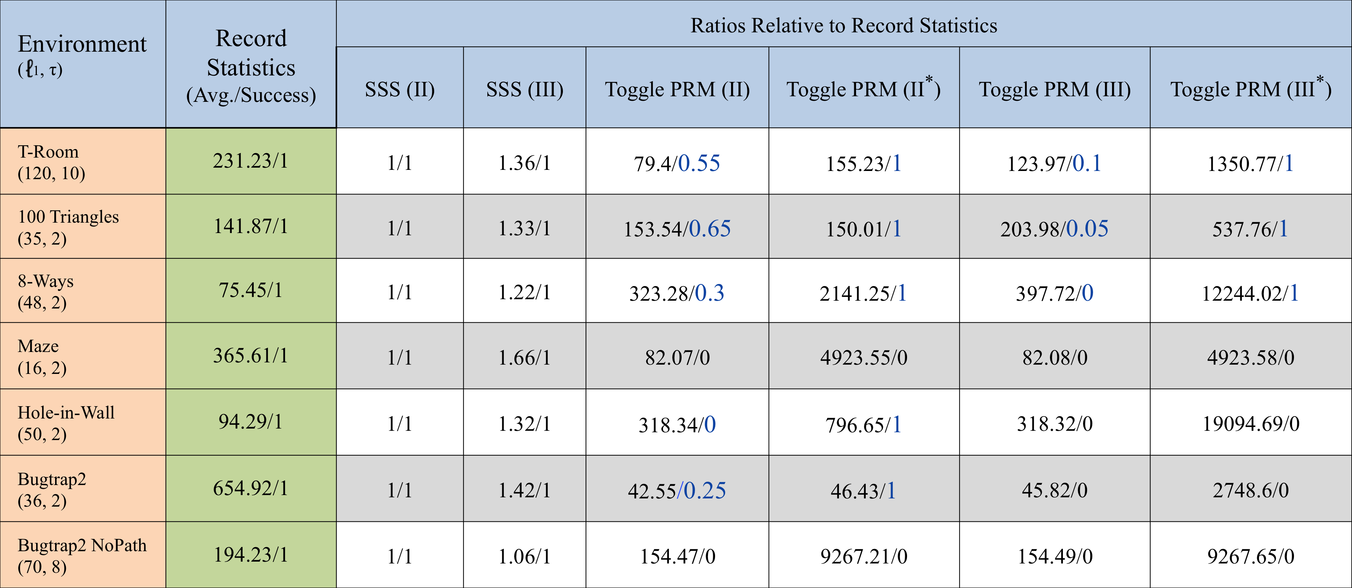Click the Toggle PRM (III) column header

pos(1054,88)
